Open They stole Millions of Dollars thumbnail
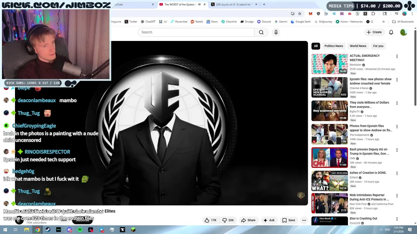The image size is (417, 234). 329,110
